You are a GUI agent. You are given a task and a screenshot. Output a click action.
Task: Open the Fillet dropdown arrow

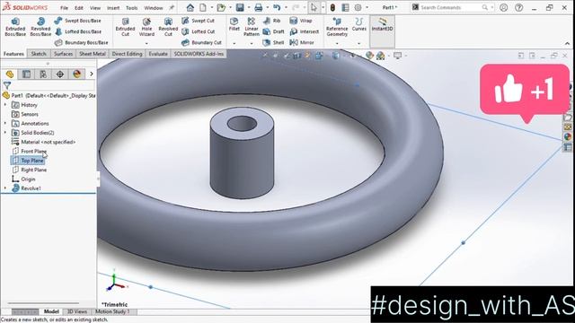234,44
